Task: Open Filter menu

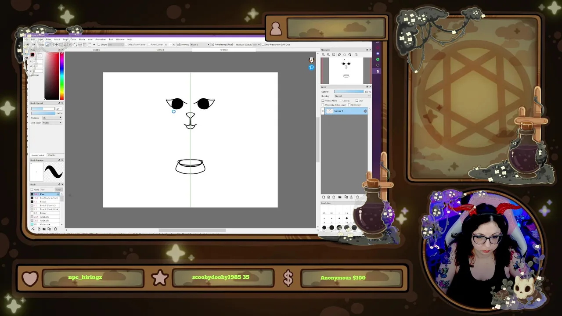Action: coord(48,39)
